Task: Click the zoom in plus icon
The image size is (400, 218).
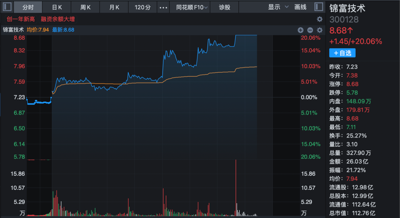Action: (300, 30)
